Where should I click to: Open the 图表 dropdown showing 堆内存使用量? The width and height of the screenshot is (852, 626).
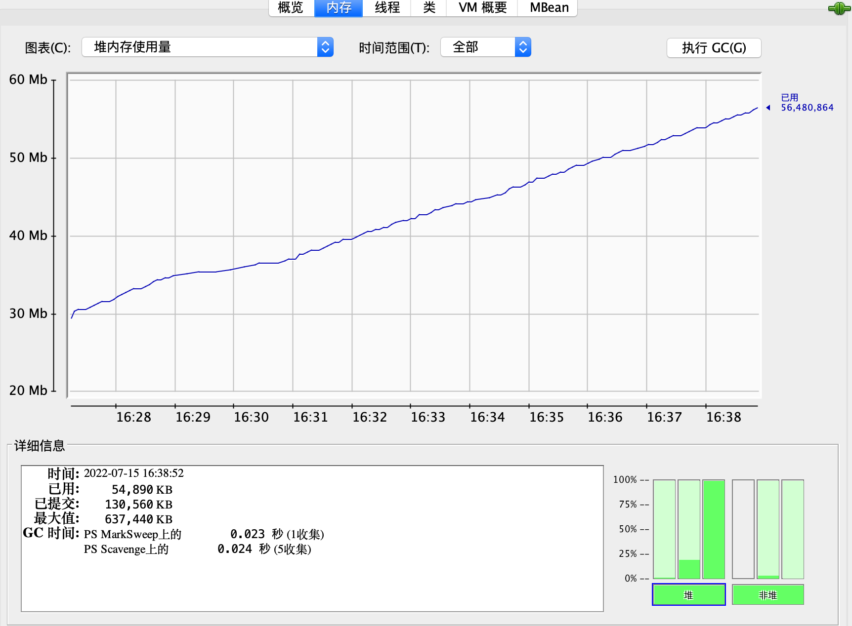pos(208,47)
